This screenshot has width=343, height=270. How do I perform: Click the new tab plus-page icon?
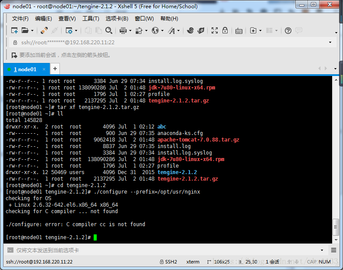pos(253,30)
